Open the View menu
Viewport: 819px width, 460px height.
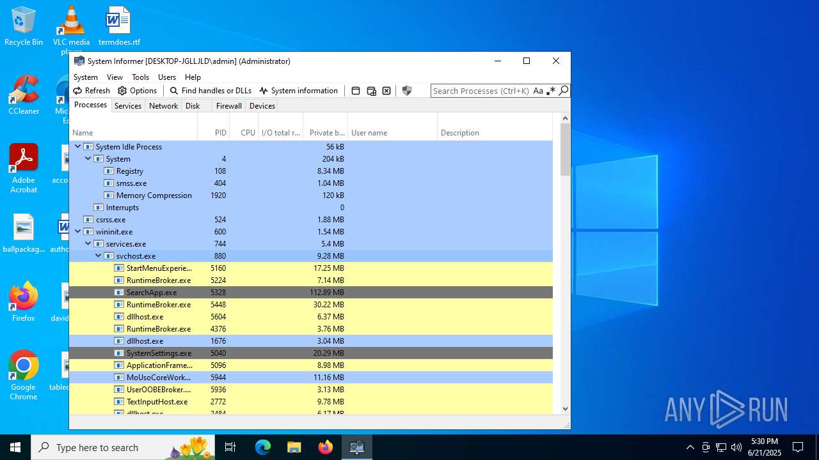(115, 77)
